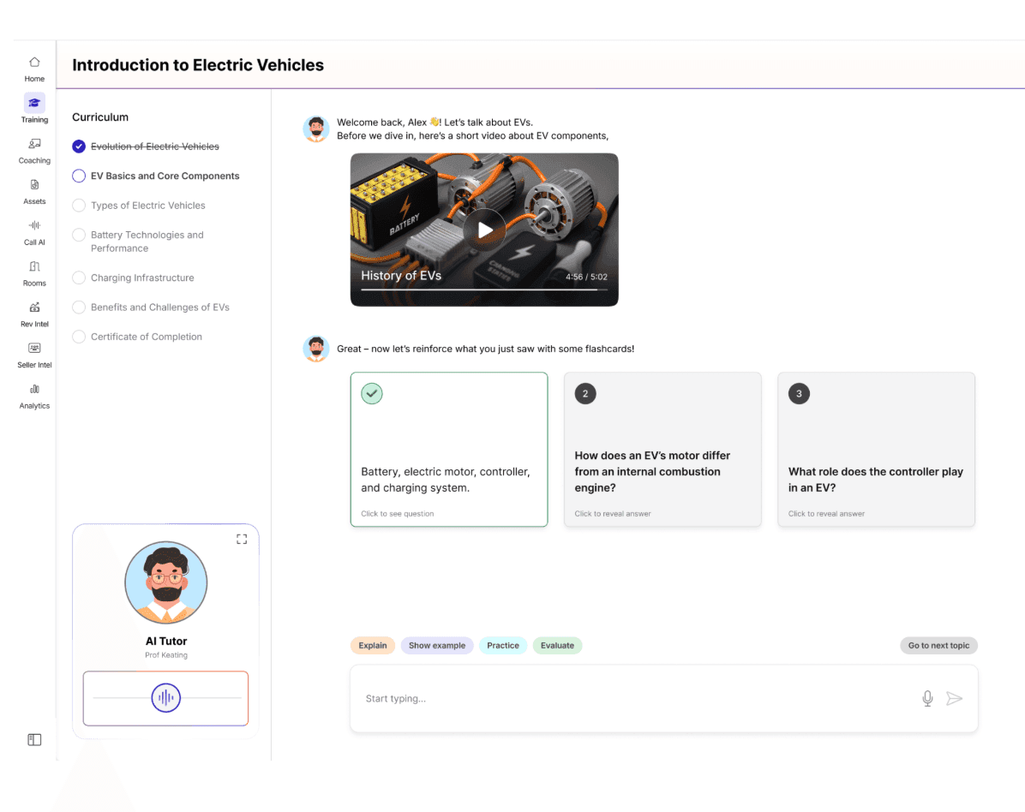Click the Go to next topic button

(938, 646)
